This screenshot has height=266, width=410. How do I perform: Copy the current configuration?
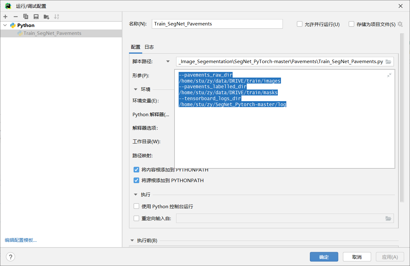tap(26, 16)
